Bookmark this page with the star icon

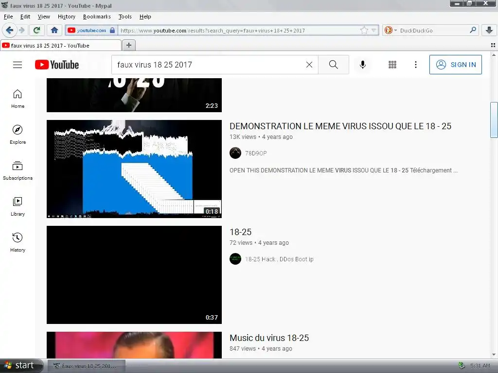(x=364, y=30)
